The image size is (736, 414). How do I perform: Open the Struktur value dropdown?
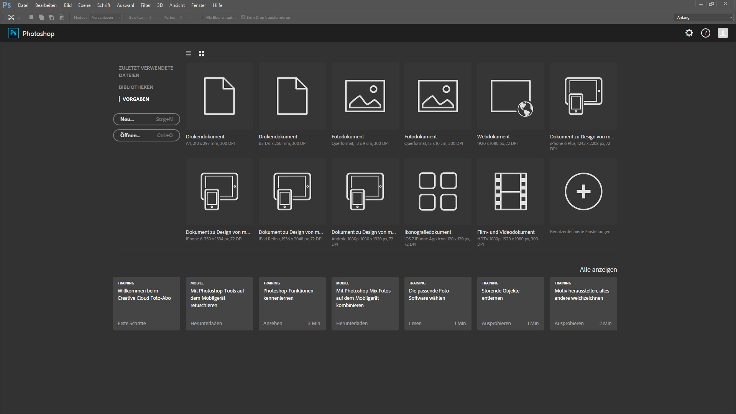[x=155, y=18]
